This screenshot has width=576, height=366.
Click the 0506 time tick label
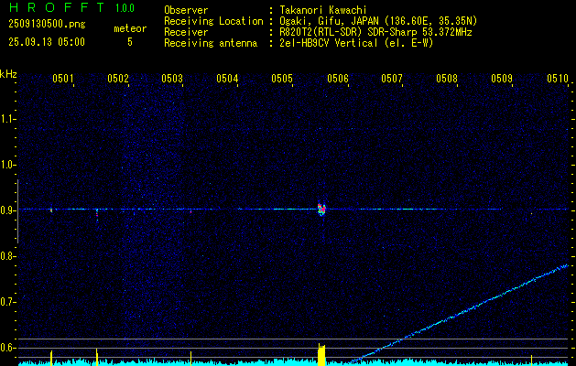[x=338, y=79]
